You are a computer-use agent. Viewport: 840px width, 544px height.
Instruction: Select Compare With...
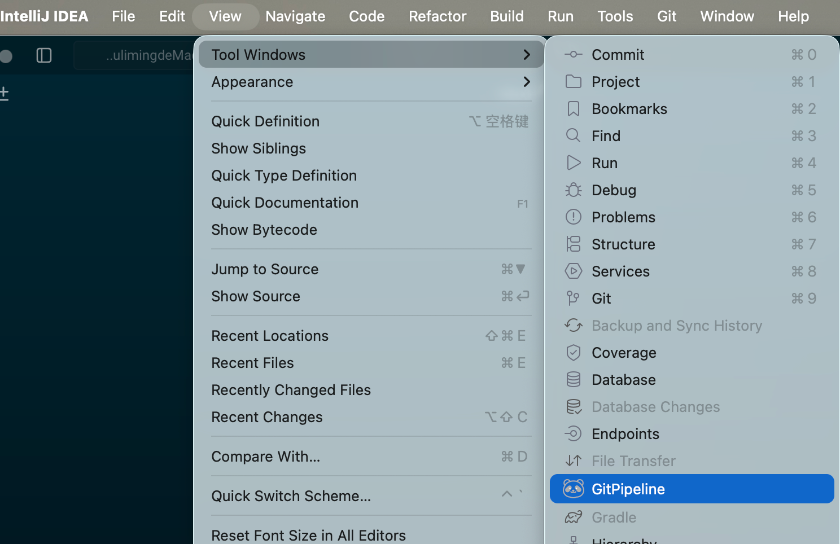265,456
